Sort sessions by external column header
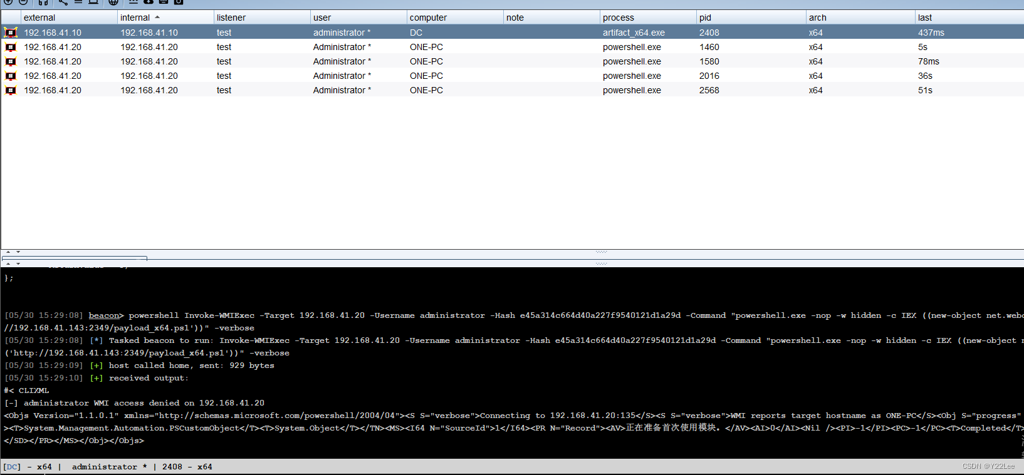The image size is (1024, 475). [69, 18]
